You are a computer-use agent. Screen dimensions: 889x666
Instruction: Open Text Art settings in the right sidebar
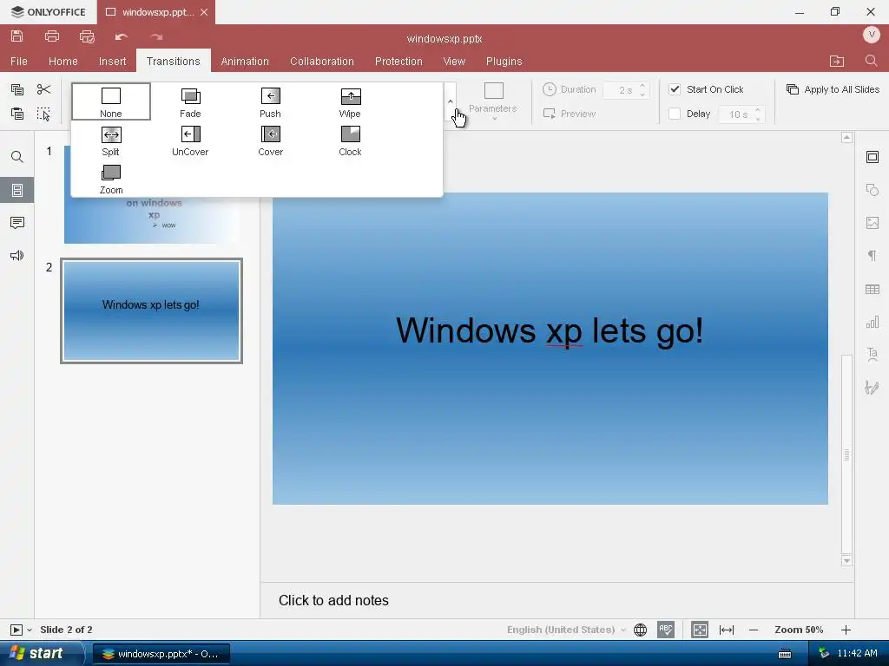pos(873,355)
